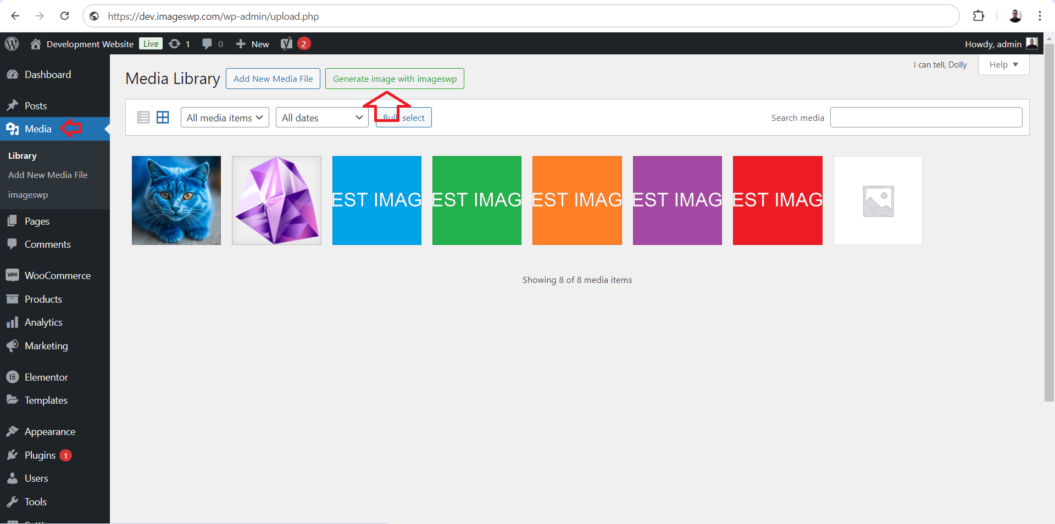Click the Live status badge
1055x524 pixels.
pyautogui.click(x=151, y=43)
